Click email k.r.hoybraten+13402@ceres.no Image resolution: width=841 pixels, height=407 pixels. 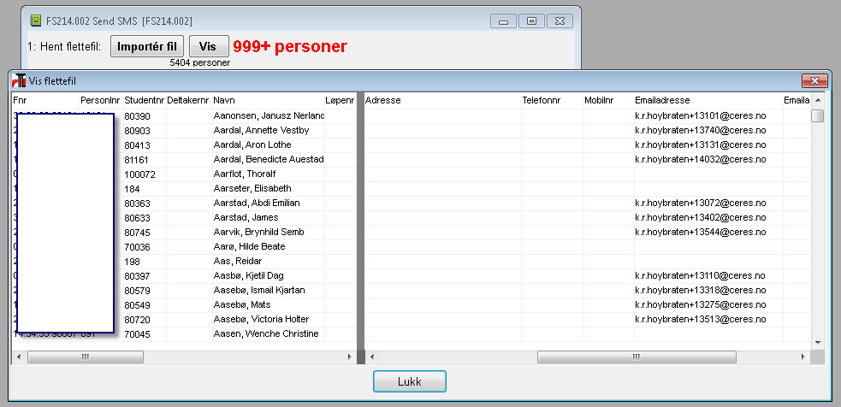click(701, 217)
